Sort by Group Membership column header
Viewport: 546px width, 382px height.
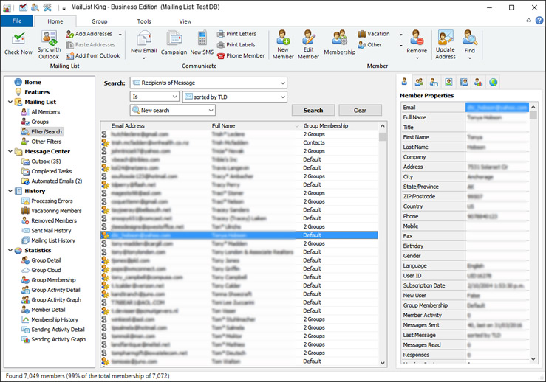[x=326, y=125]
